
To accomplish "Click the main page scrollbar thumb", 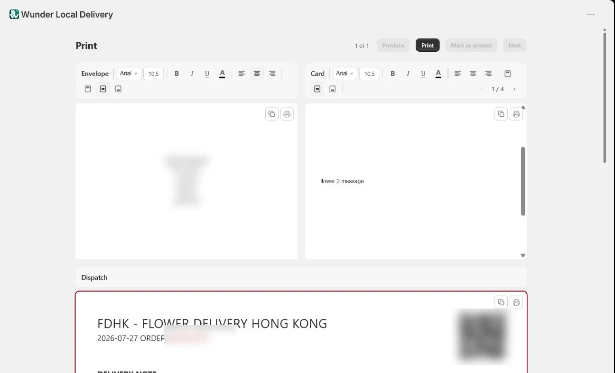I will click(x=605, y=98).
